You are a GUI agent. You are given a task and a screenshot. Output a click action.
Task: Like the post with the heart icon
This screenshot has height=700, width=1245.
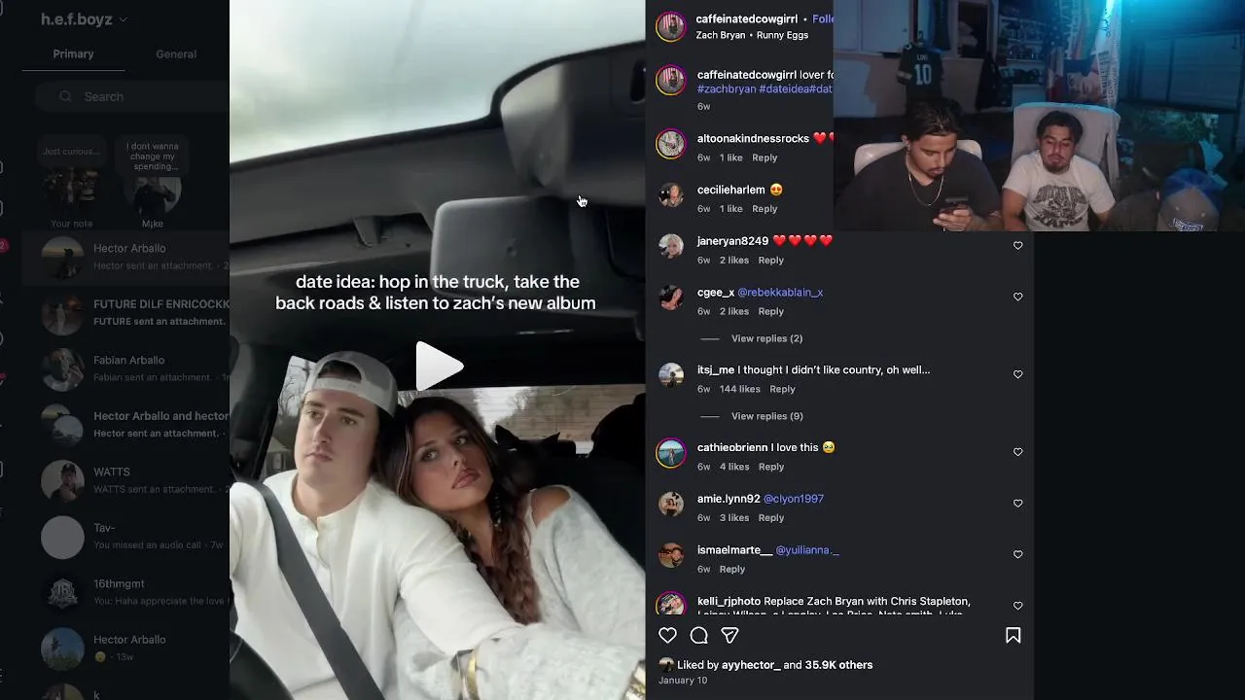tap(667, 636)
